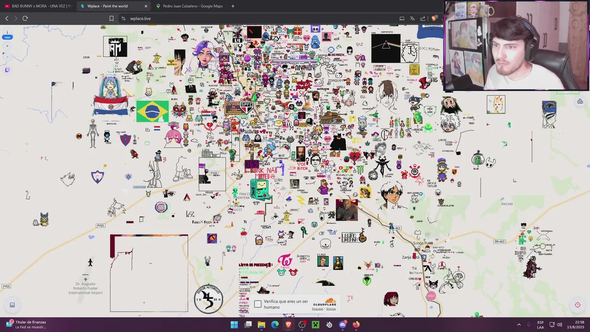Click the locate-me target icon at bottom right
This screenshot has width=590, height=332.
click(578, 305)
